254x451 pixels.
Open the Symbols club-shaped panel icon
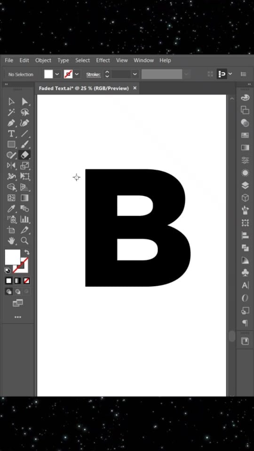(x=245, y=272)
